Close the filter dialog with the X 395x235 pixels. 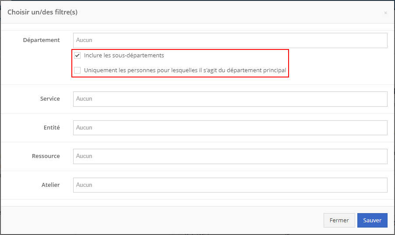tap(385, 13)
